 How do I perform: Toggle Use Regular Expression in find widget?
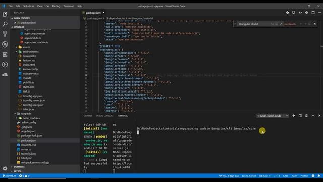point(281,24)
